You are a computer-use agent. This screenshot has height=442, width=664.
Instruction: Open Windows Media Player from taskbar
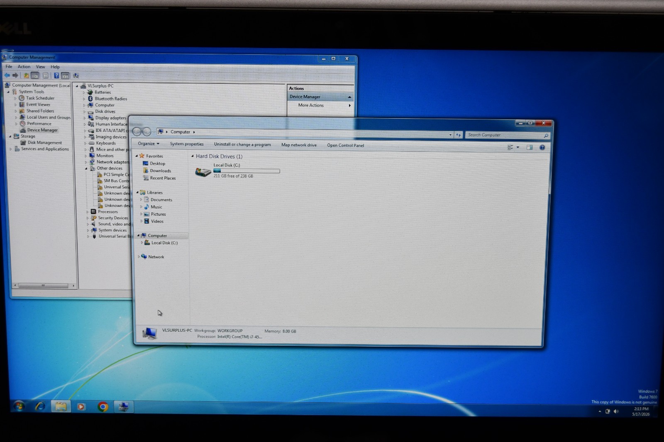coord(81,407)
